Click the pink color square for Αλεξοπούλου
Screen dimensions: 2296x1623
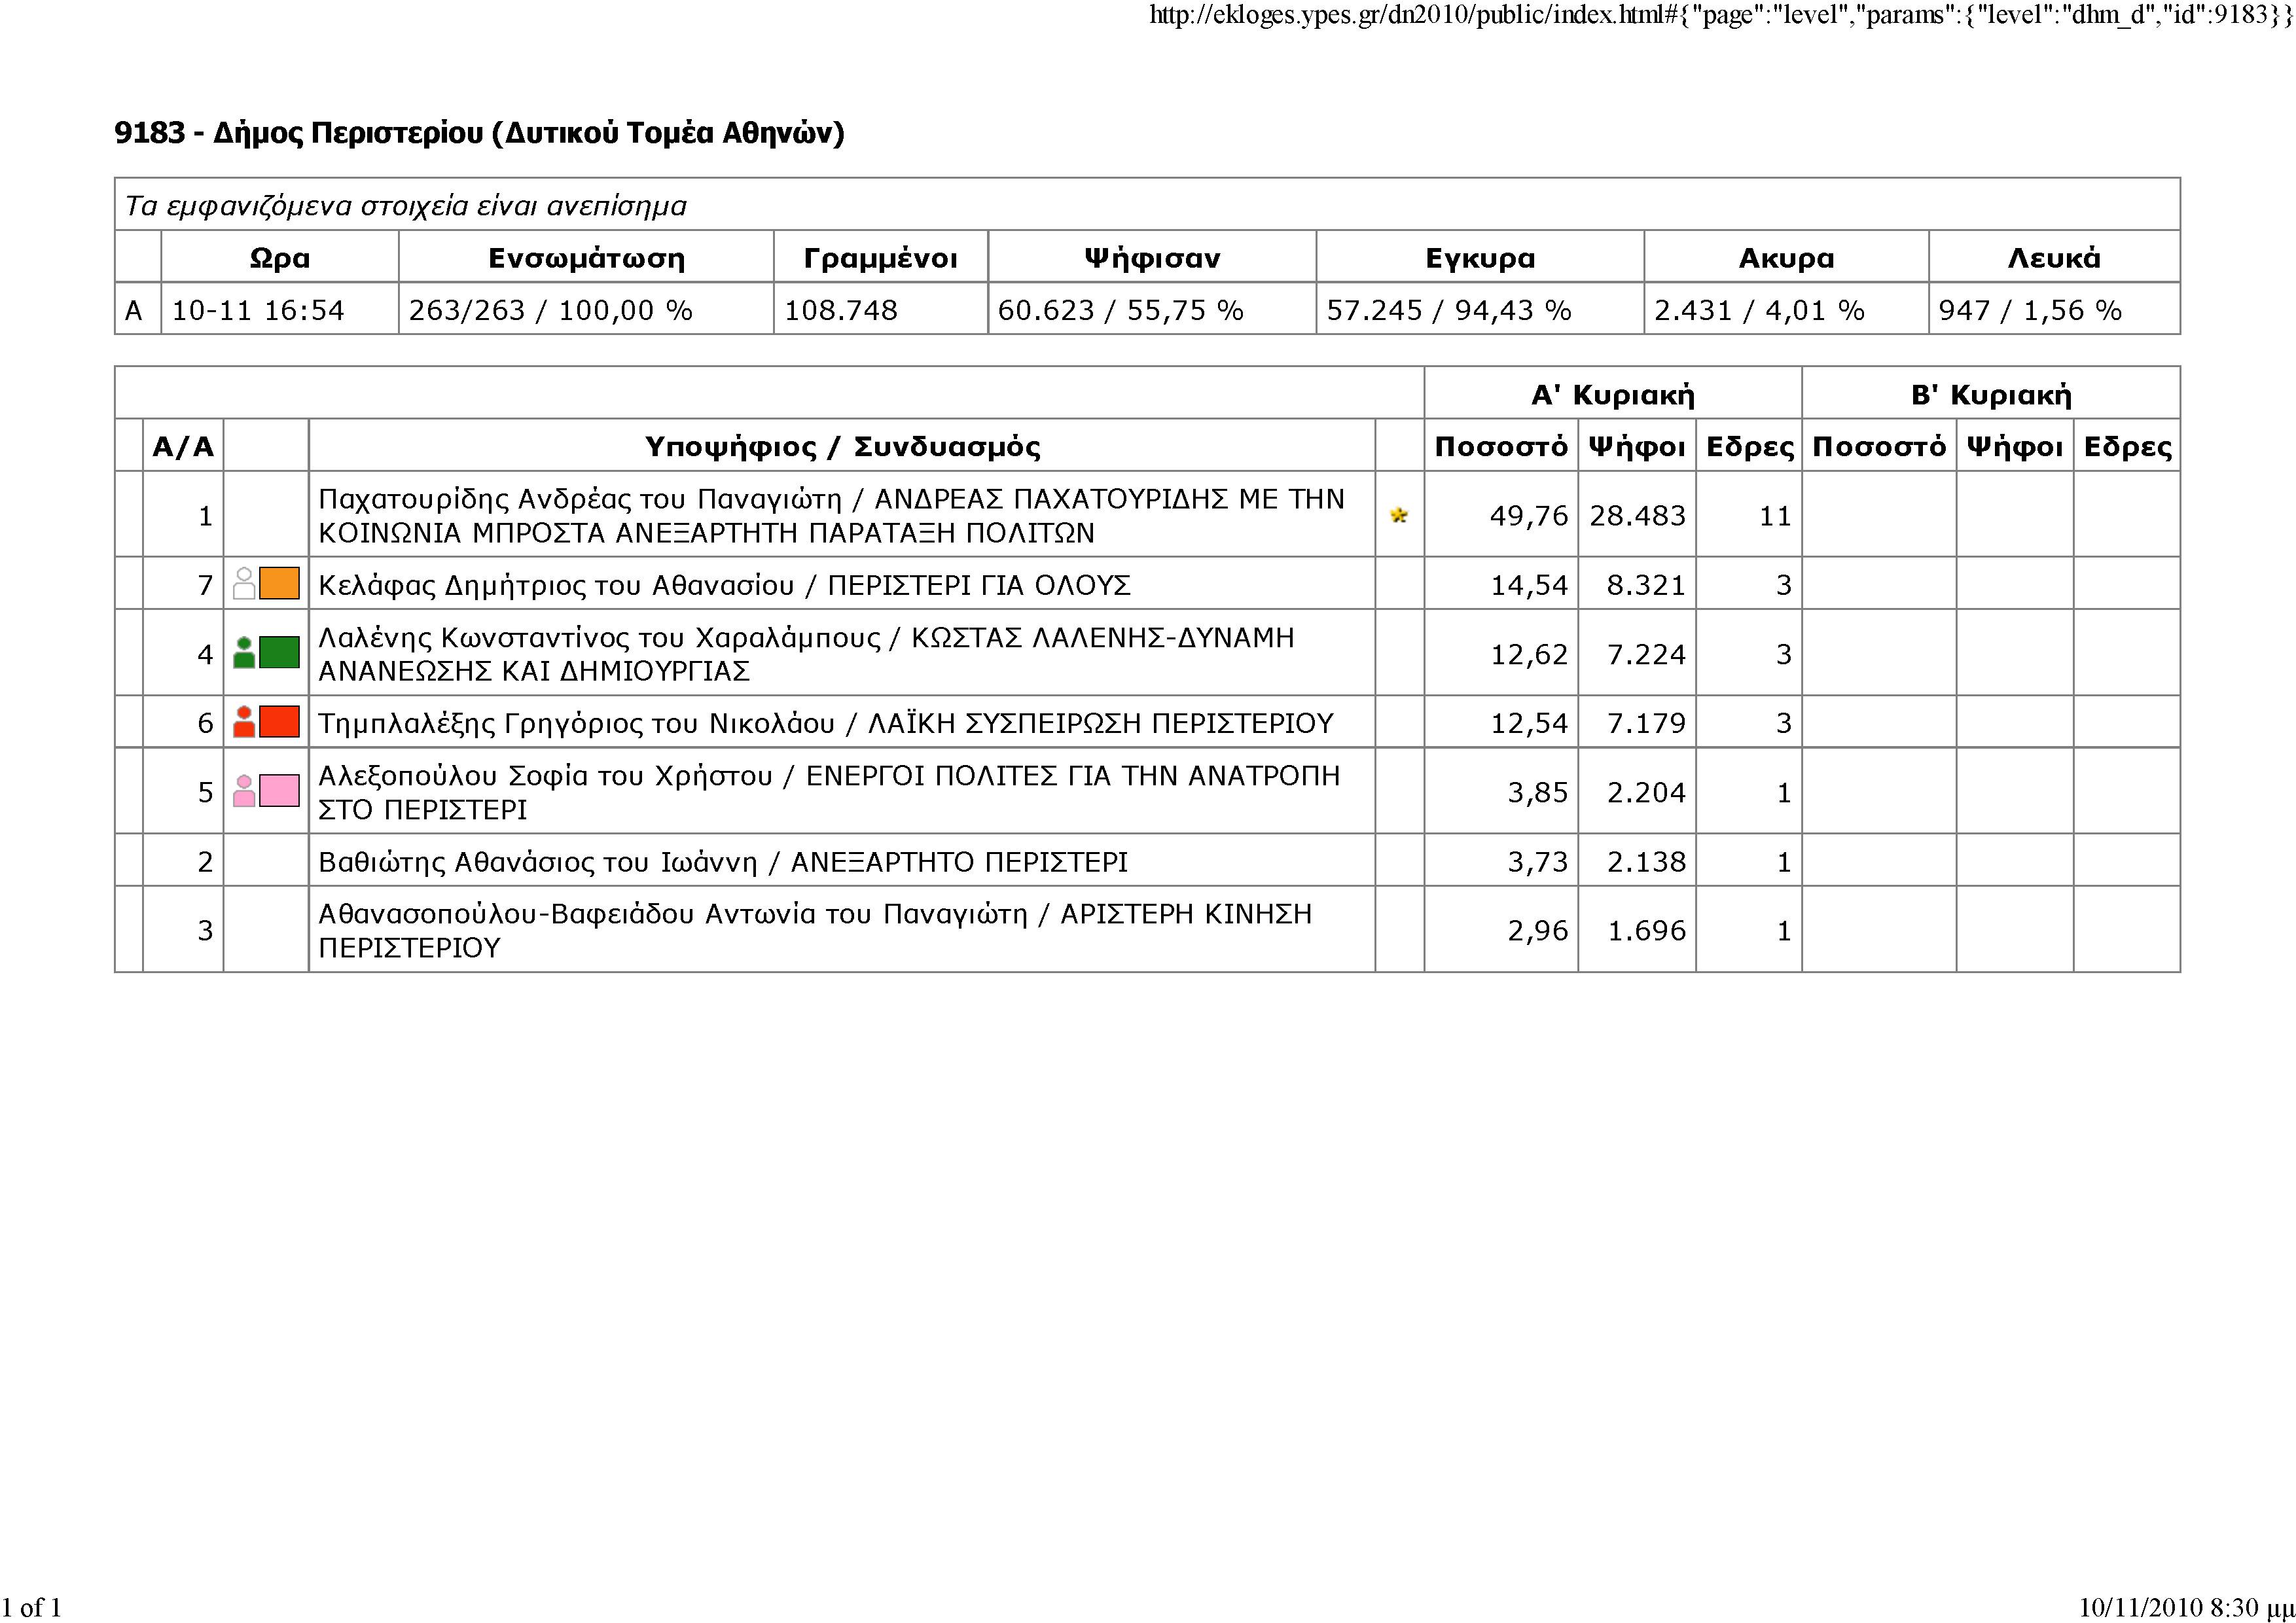[x=280, y=791]
